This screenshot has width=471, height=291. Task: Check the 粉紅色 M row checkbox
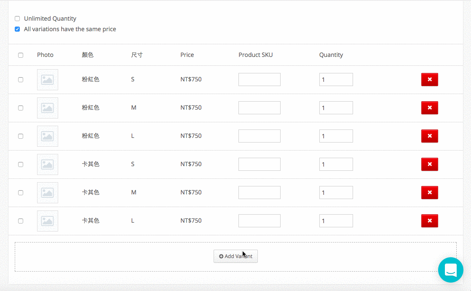(x=21, y=108)
